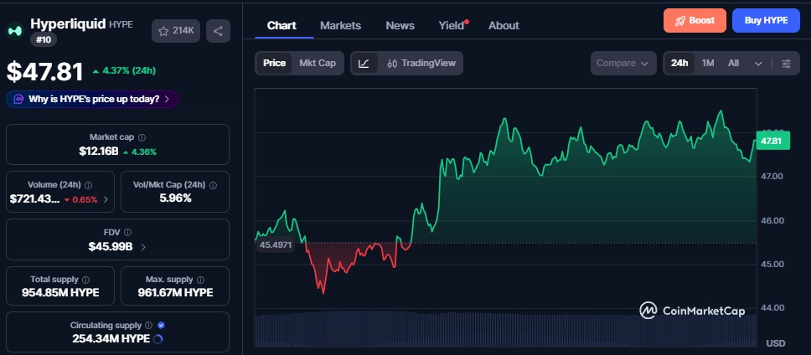The width and height of the screenshot is (811, 355).
Task: Click the Hyperliquid coin logo icon
Action: [15, 31]
